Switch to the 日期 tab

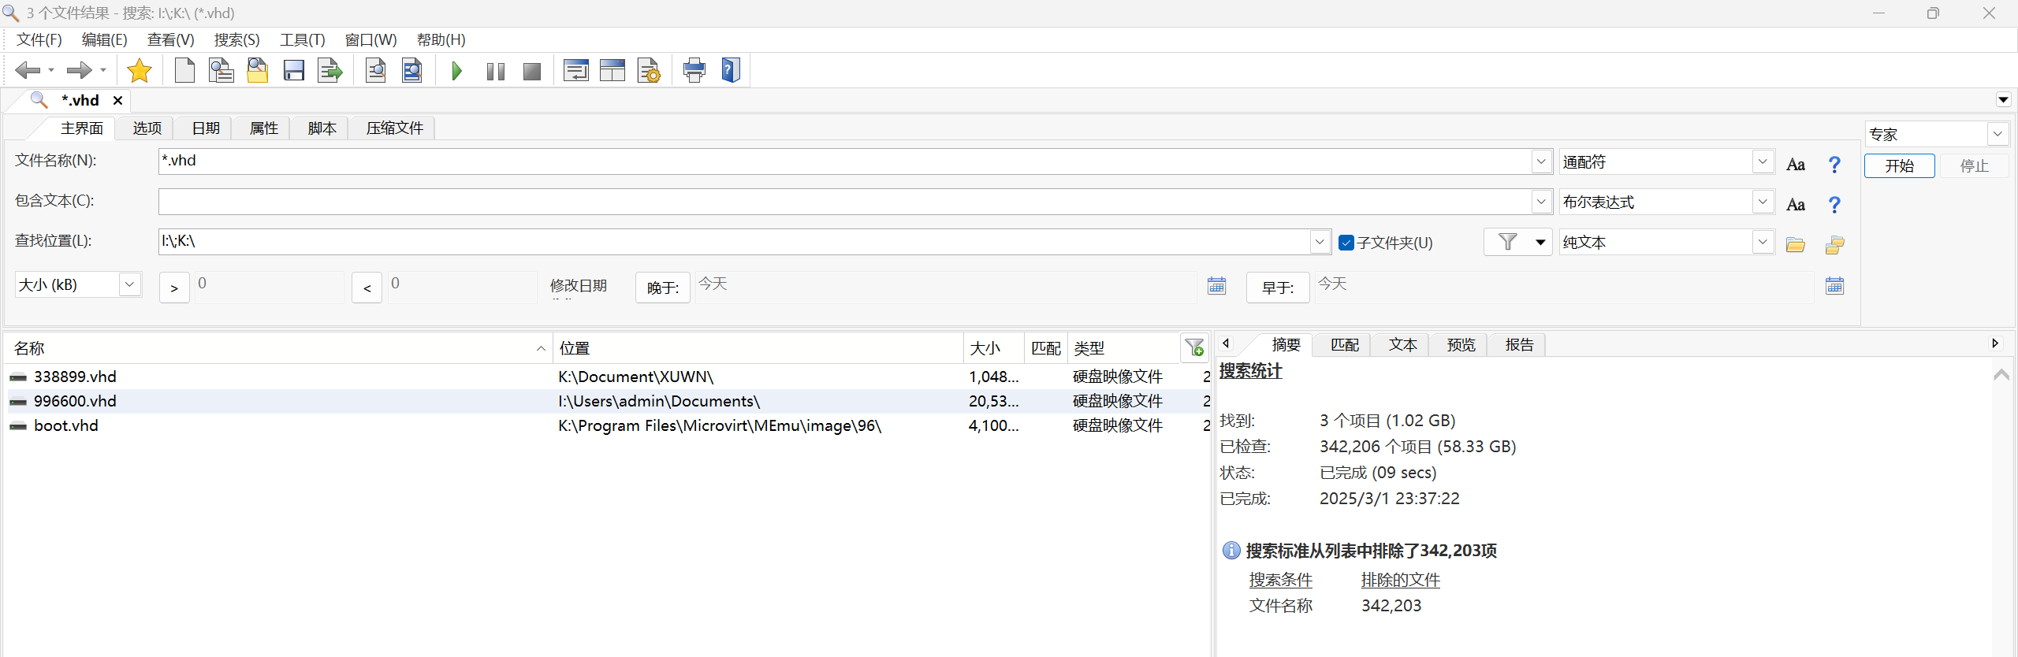click(x=206, y=128)
